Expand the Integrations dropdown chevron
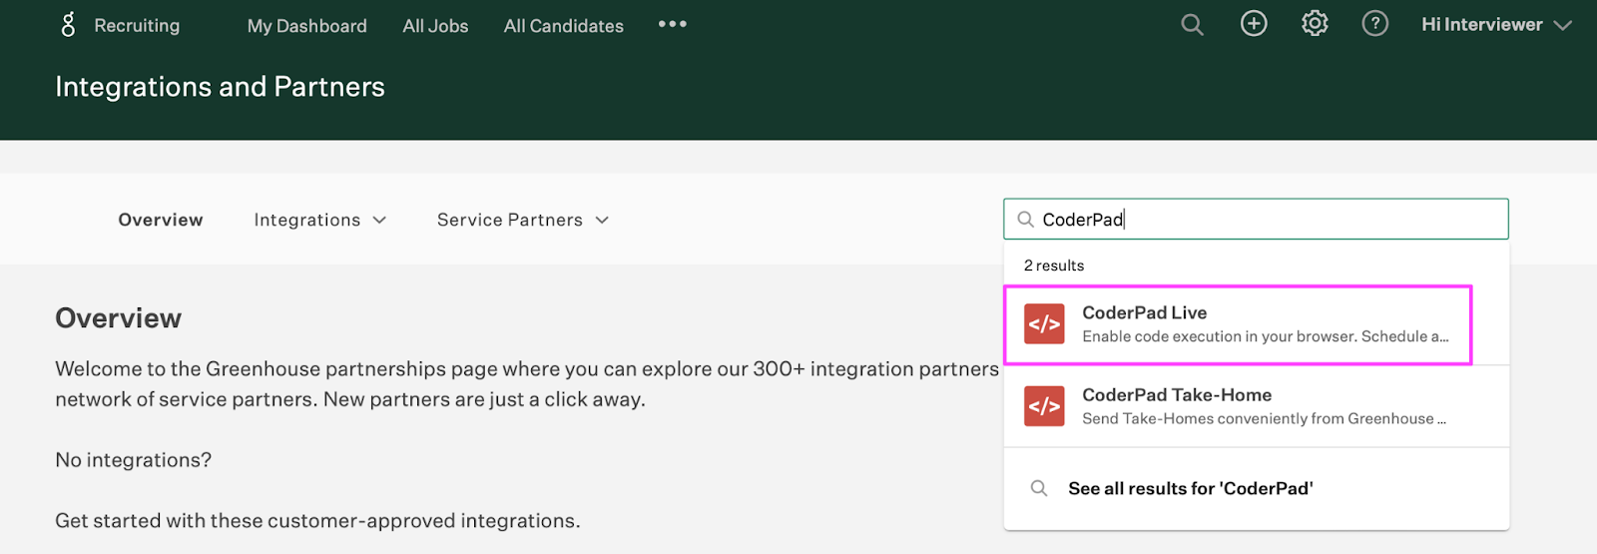 (379, 220)
